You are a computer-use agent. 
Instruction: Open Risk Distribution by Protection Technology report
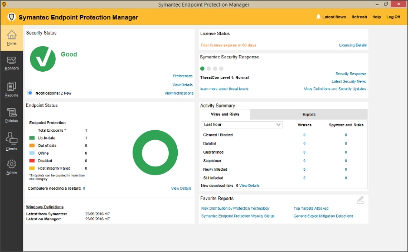[235, 209]
